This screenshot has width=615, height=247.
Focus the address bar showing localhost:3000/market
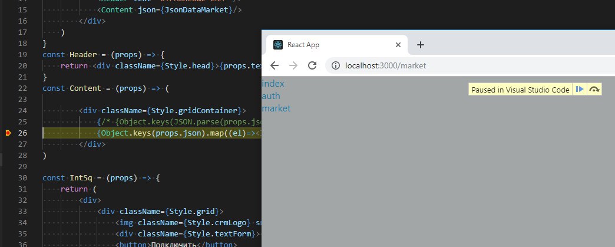click(470, 65)
